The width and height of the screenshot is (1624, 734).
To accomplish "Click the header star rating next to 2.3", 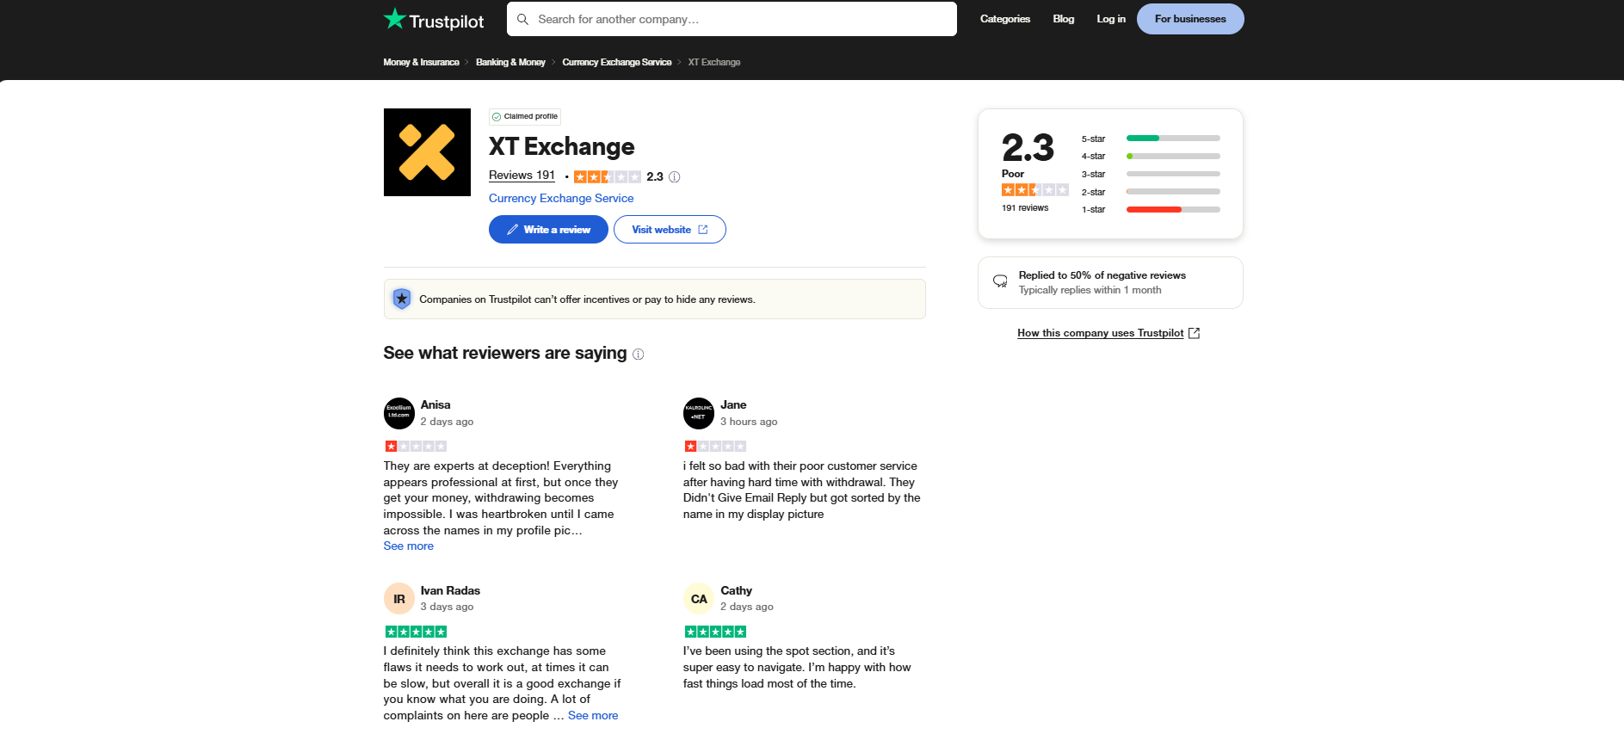I will pos(607,177).
